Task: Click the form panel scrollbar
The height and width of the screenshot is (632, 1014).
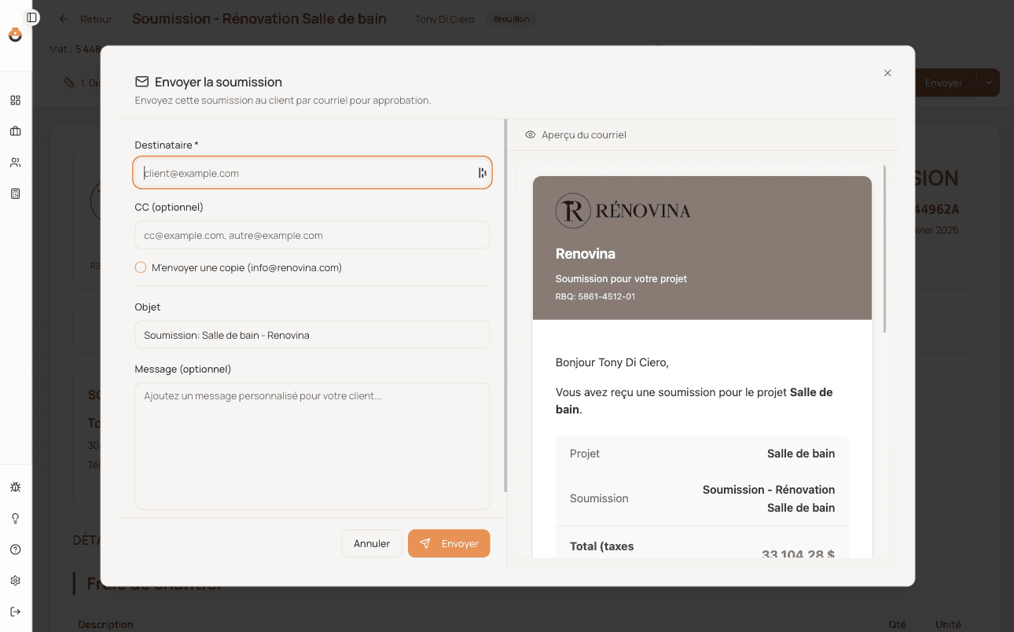Action: pos(505,307)
